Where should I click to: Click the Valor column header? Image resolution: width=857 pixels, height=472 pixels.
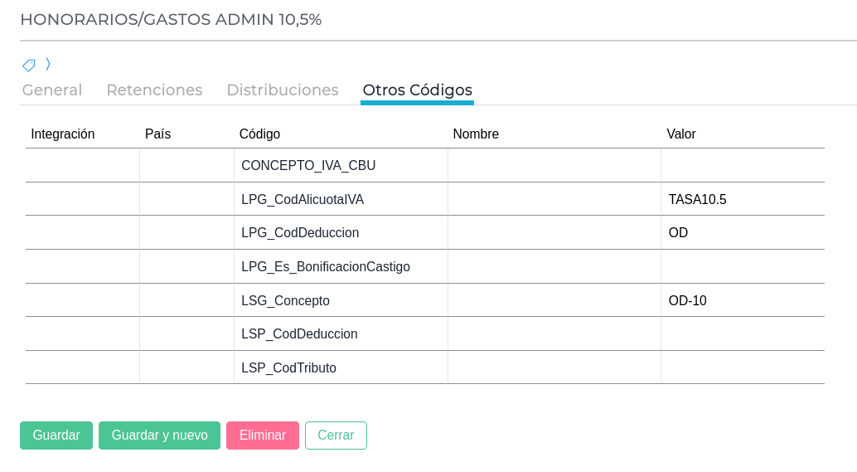680,134
